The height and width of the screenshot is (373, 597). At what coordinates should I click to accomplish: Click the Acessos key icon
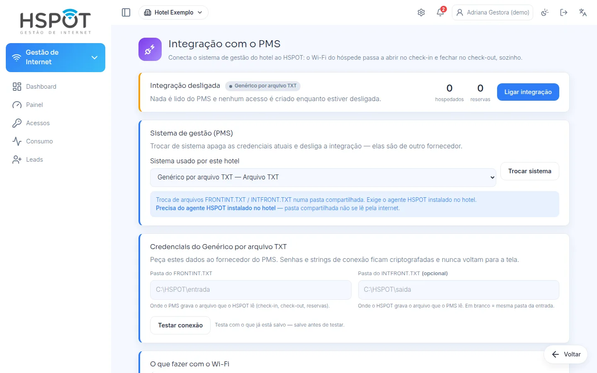point(17,123)
